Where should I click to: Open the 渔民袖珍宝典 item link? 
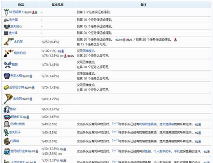tap(19, 151)
